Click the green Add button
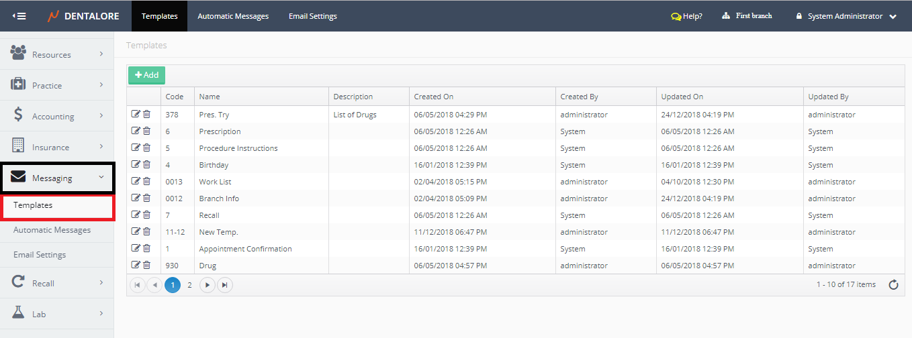The width and height of the screenshot is (912, 338). click(x=146, y=75)
